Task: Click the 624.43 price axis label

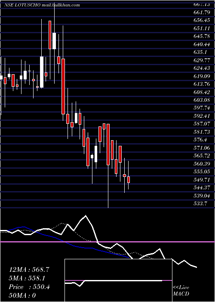Action: 202,68
